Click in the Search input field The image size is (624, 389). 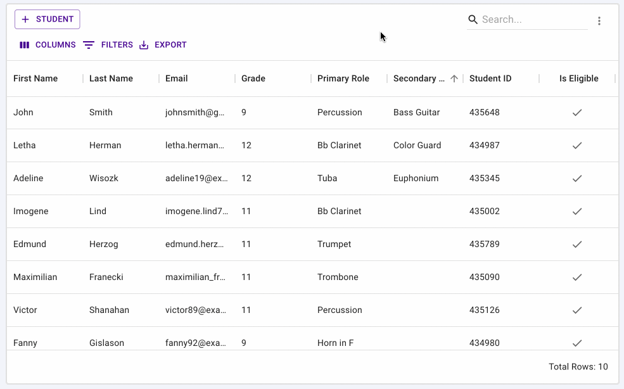[532, 20]
